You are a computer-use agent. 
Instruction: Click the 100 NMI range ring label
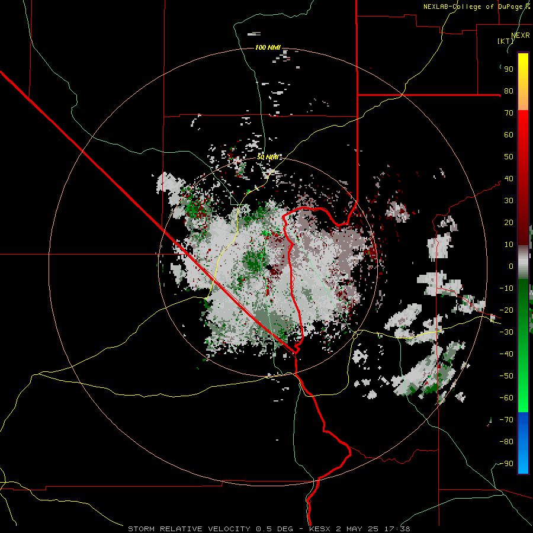268,47
